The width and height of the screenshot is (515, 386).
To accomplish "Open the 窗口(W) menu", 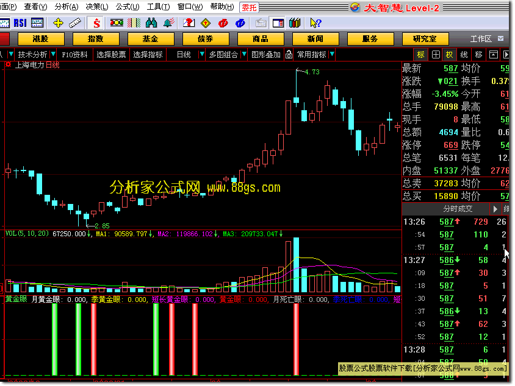I will pos(190,7).
